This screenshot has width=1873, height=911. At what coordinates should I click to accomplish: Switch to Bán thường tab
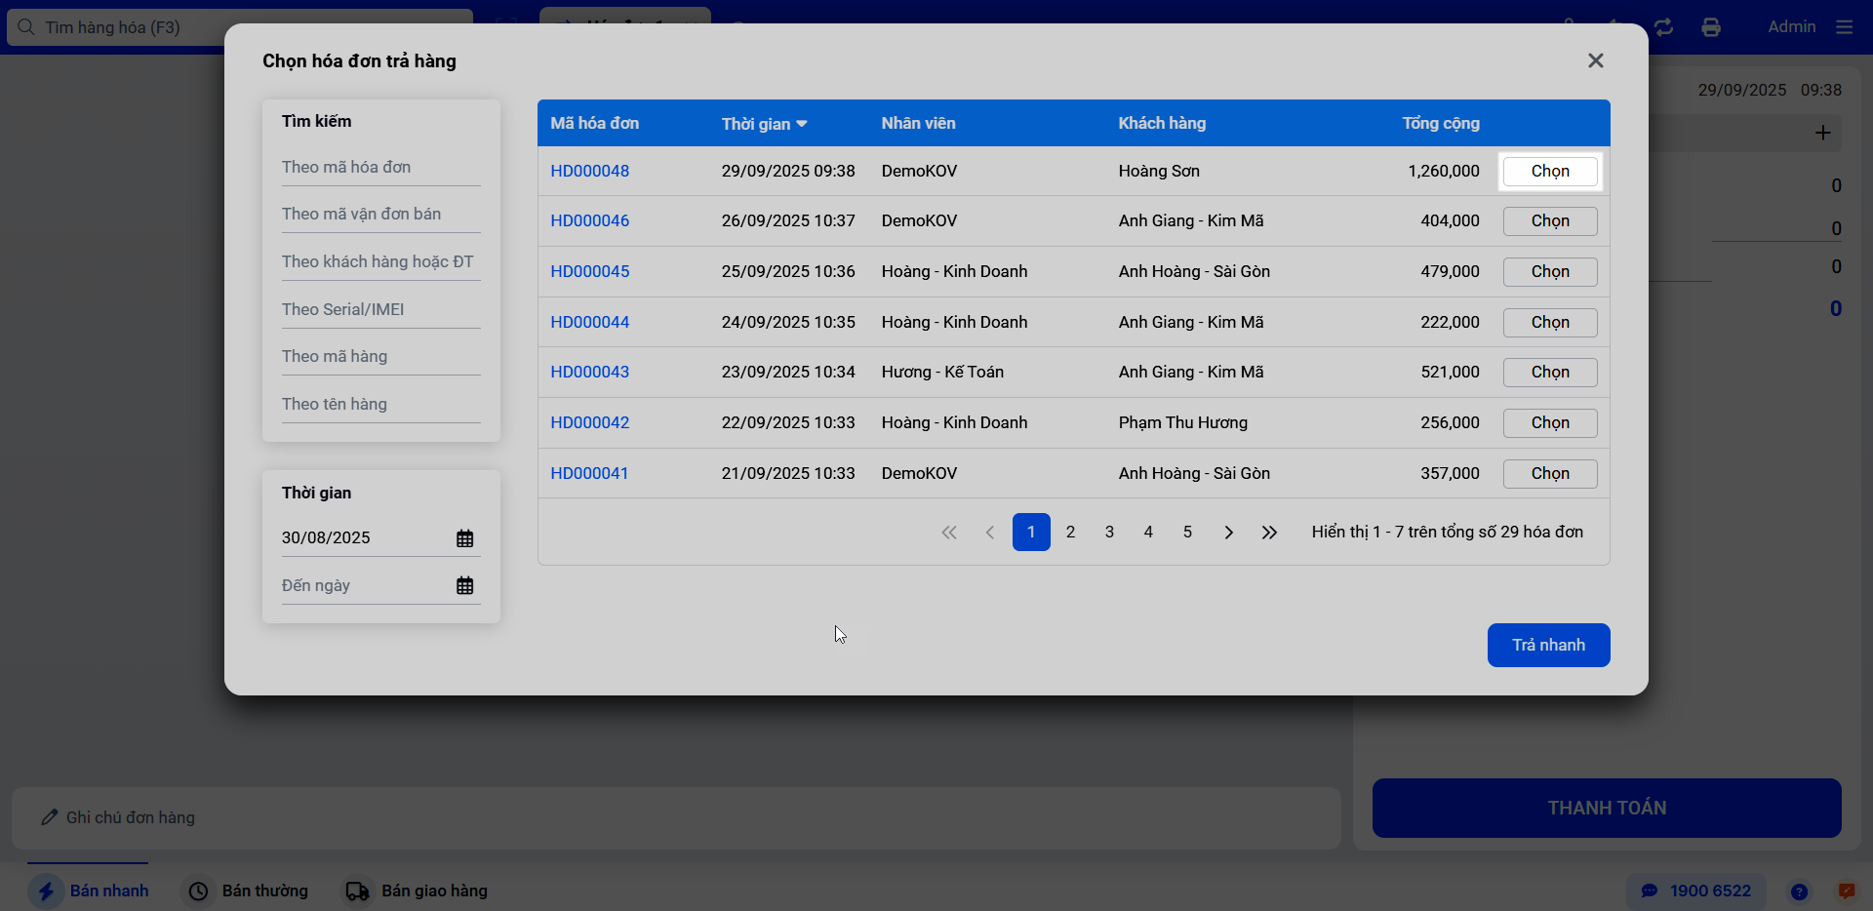coord(250,891)
